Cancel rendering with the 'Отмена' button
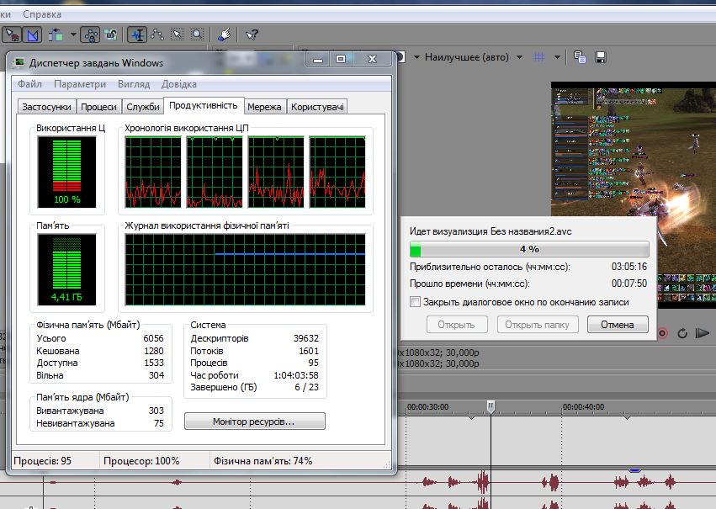The height and width of the screenshot is (509, 716). tap(618, 325)
